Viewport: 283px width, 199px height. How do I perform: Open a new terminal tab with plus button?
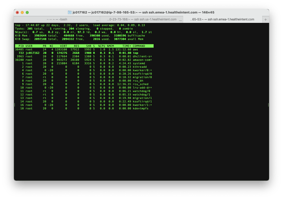coord(265,20)
